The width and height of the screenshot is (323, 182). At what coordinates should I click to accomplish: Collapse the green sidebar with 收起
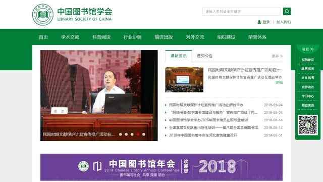308,50
